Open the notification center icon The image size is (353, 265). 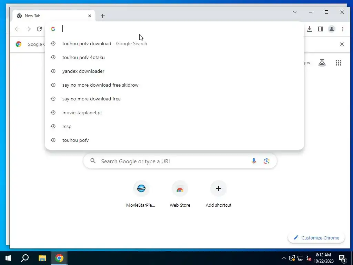click(342, 258)
